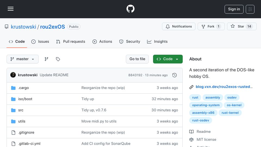
Task: Open the iso/boot folder
Action: (x=25, y=99)
